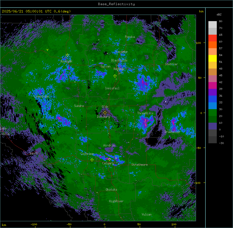Select the purple 36-39 dBZ legend swatch
Screen dimensions: 233x228
pos(212,92)
